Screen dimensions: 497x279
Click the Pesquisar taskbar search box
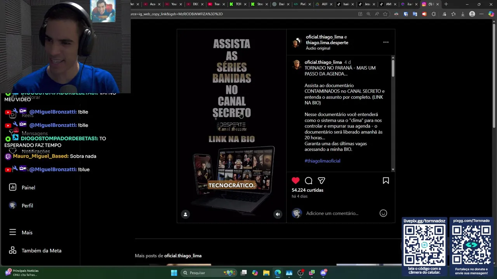tap(210, 273)
